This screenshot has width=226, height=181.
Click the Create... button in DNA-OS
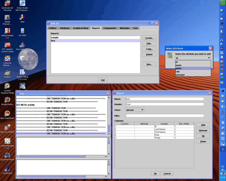149,38
